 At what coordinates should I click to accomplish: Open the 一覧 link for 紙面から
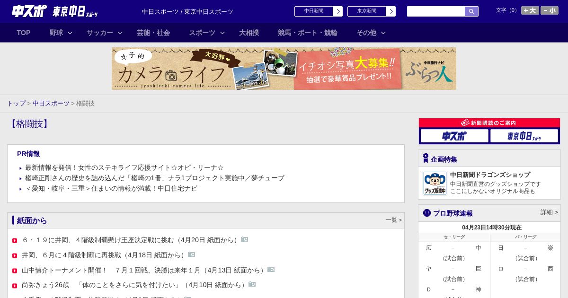[x=394, y=220]
